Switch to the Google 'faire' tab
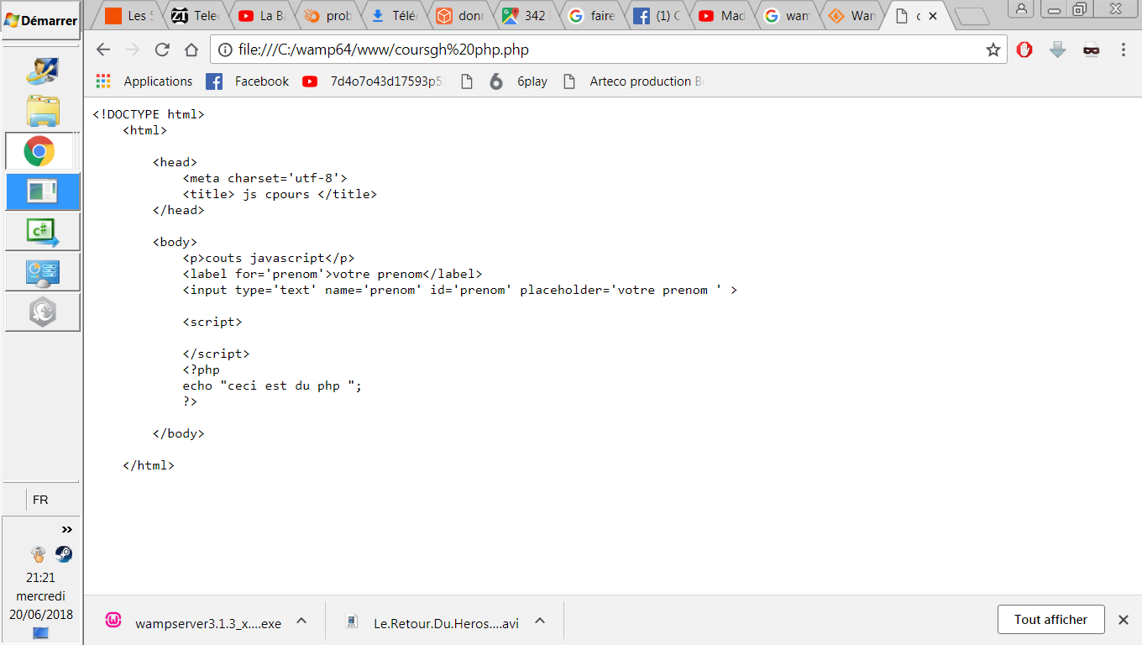The width and height of the screenshot is (1142, 645). [x=592, y=16]
